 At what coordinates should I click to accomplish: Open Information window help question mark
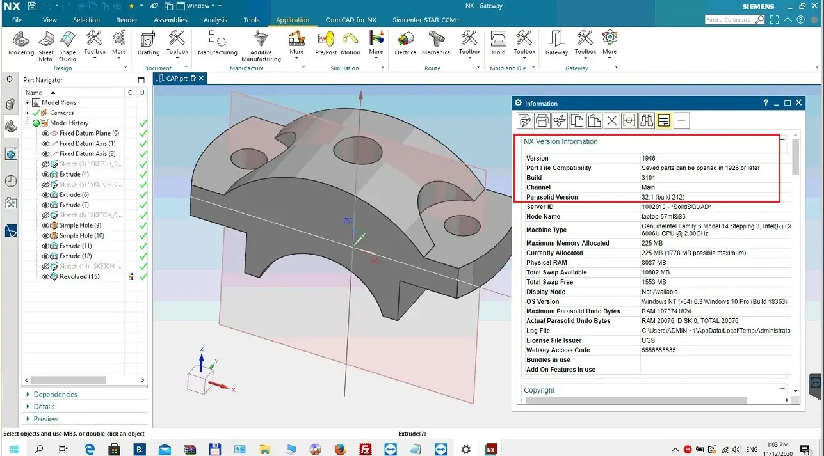(x=766, y=103)
